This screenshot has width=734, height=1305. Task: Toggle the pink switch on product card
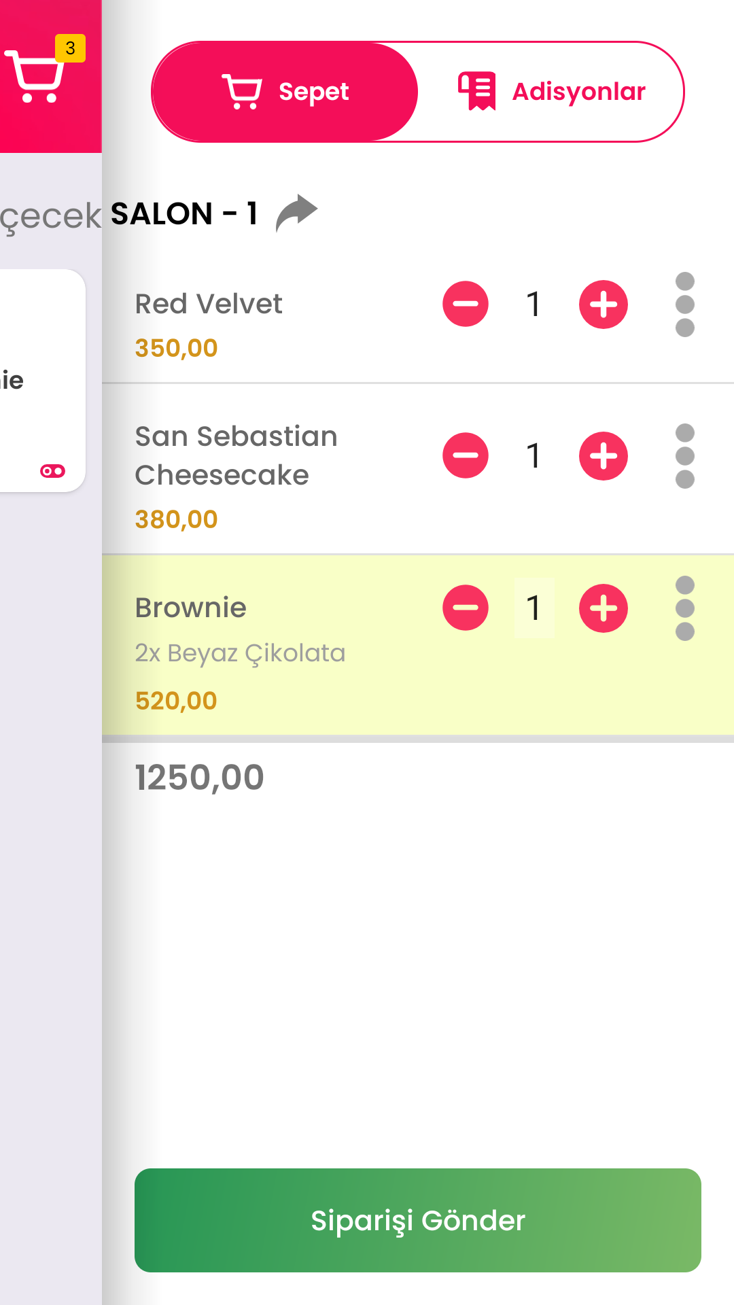(x=52, y=471)
